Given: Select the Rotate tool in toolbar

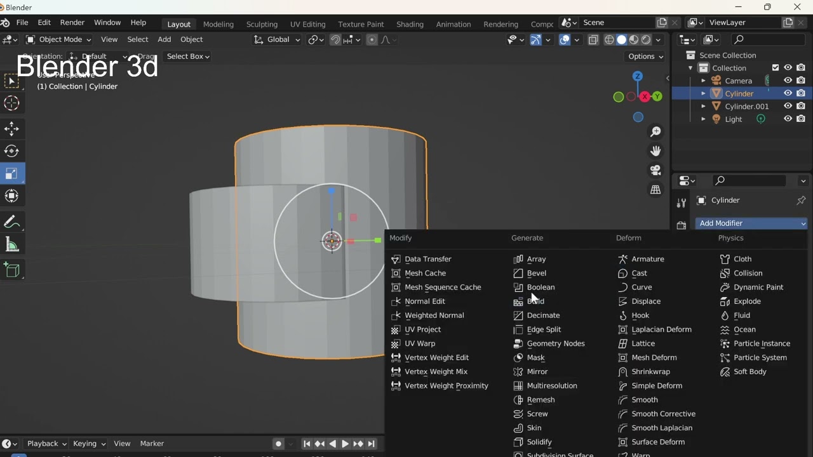Looking at the screenshot, I should pos(11,151).
